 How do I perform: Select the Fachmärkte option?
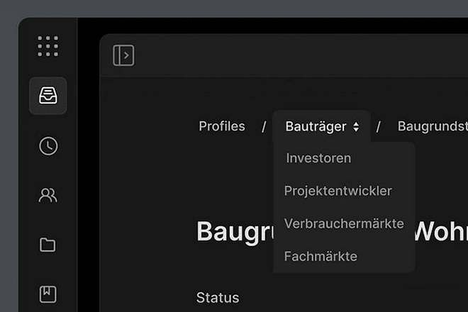coord(321,256)
